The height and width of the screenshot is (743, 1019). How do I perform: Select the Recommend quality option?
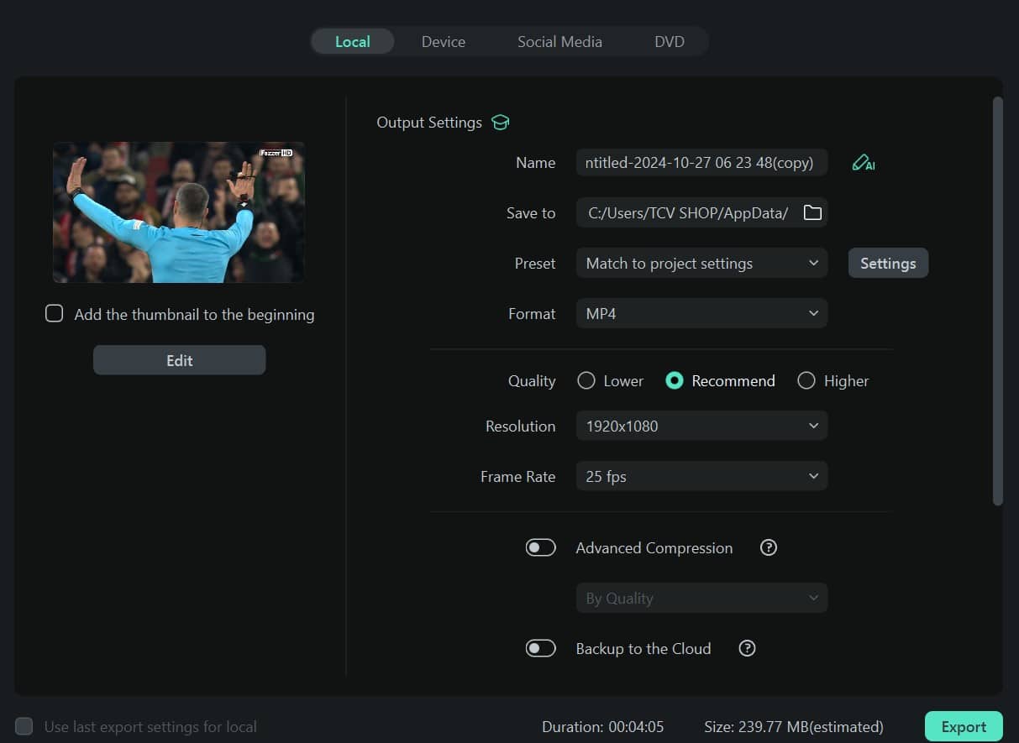[674, 381]
